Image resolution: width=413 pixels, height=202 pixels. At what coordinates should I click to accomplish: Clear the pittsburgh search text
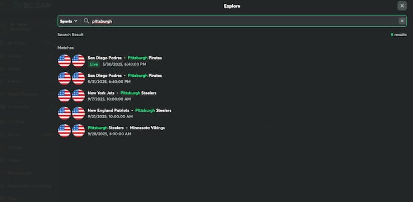(x=402, y=21)
